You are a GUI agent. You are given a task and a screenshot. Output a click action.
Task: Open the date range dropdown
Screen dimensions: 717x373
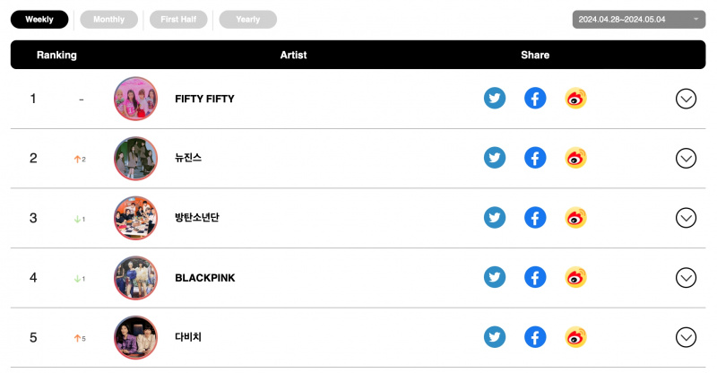point(639,19)
